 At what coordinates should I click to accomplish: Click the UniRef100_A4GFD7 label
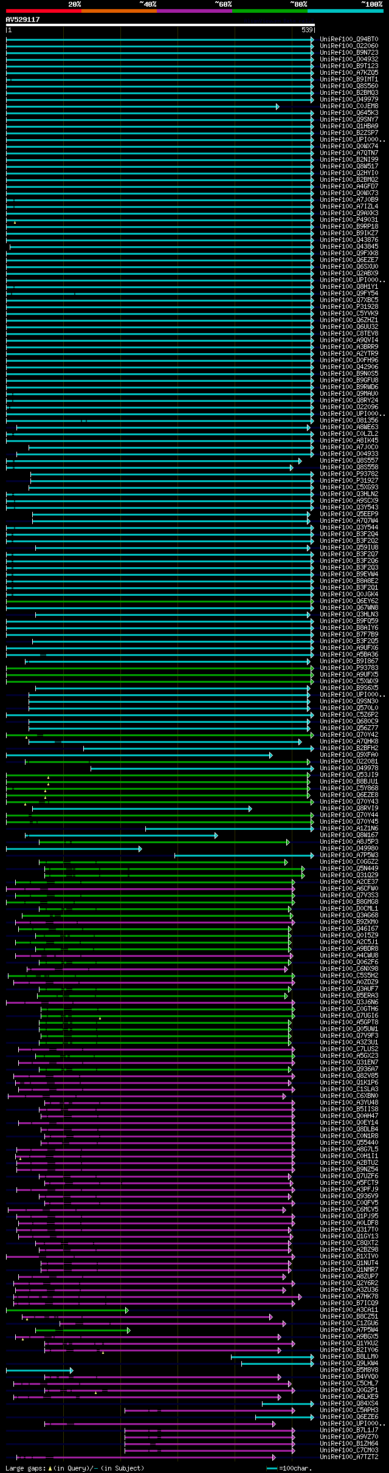pyautogui.click(x=349, y=186)
